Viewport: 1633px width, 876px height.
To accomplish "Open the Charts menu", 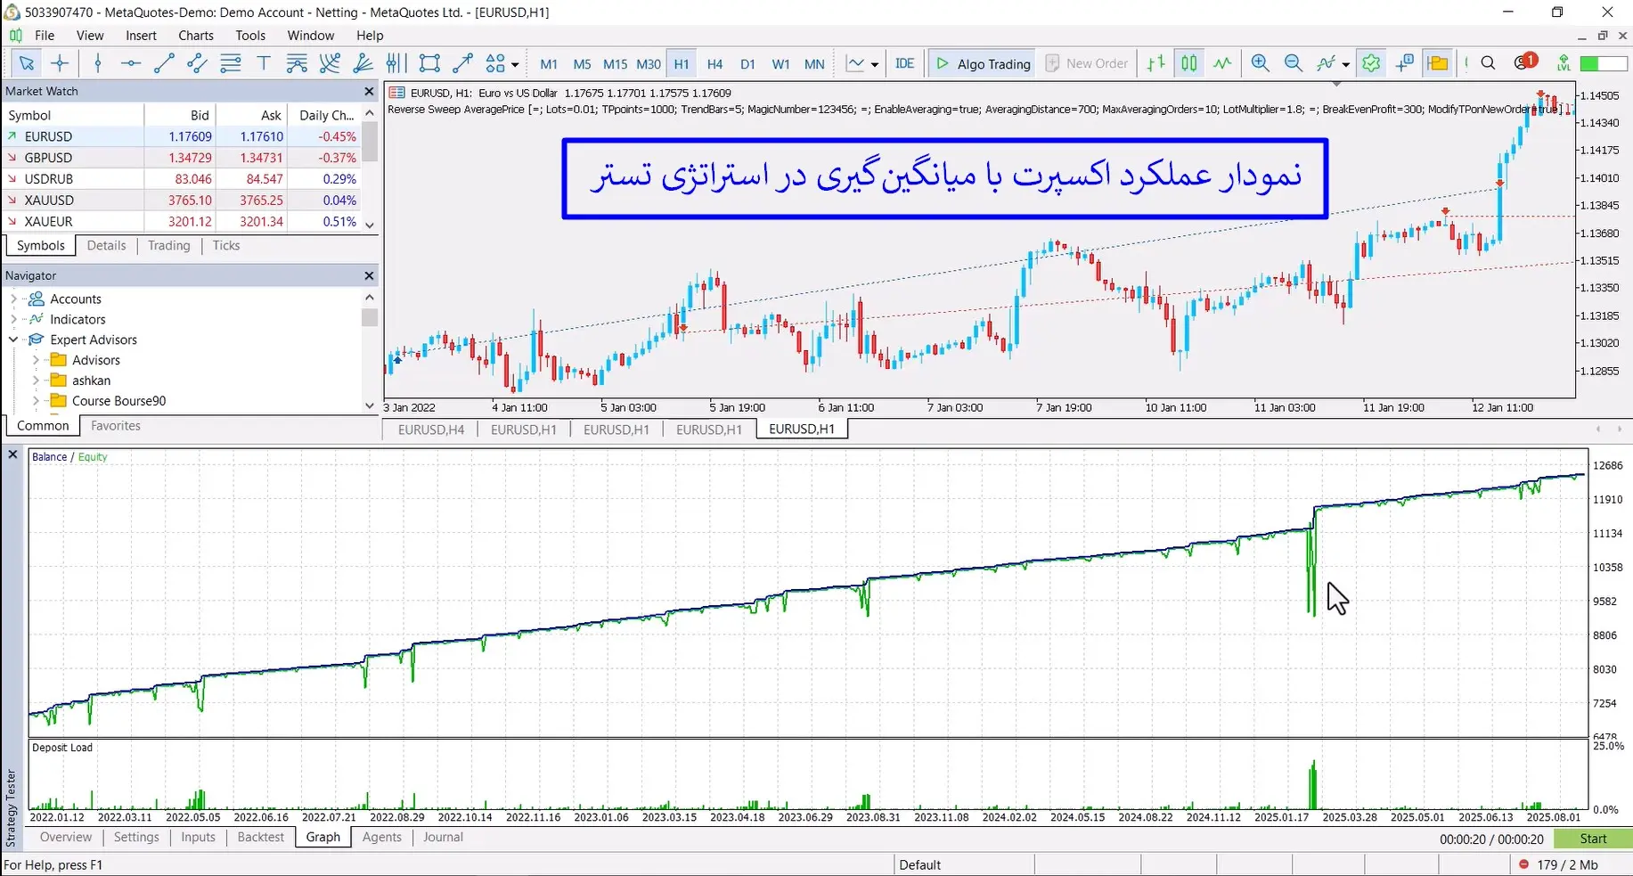I will coord(195,36).
